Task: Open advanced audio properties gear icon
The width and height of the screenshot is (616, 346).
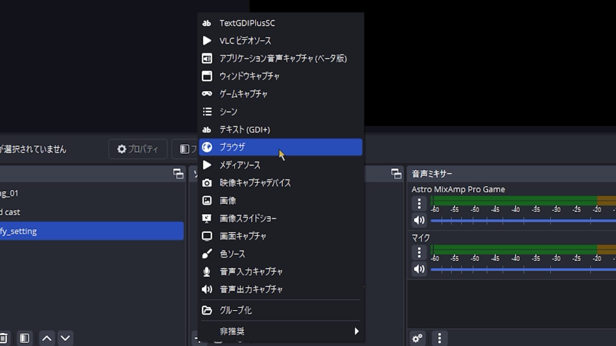Action: click(418, 338)
